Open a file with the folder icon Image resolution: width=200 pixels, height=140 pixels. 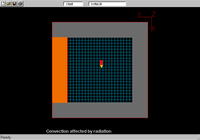9,4
